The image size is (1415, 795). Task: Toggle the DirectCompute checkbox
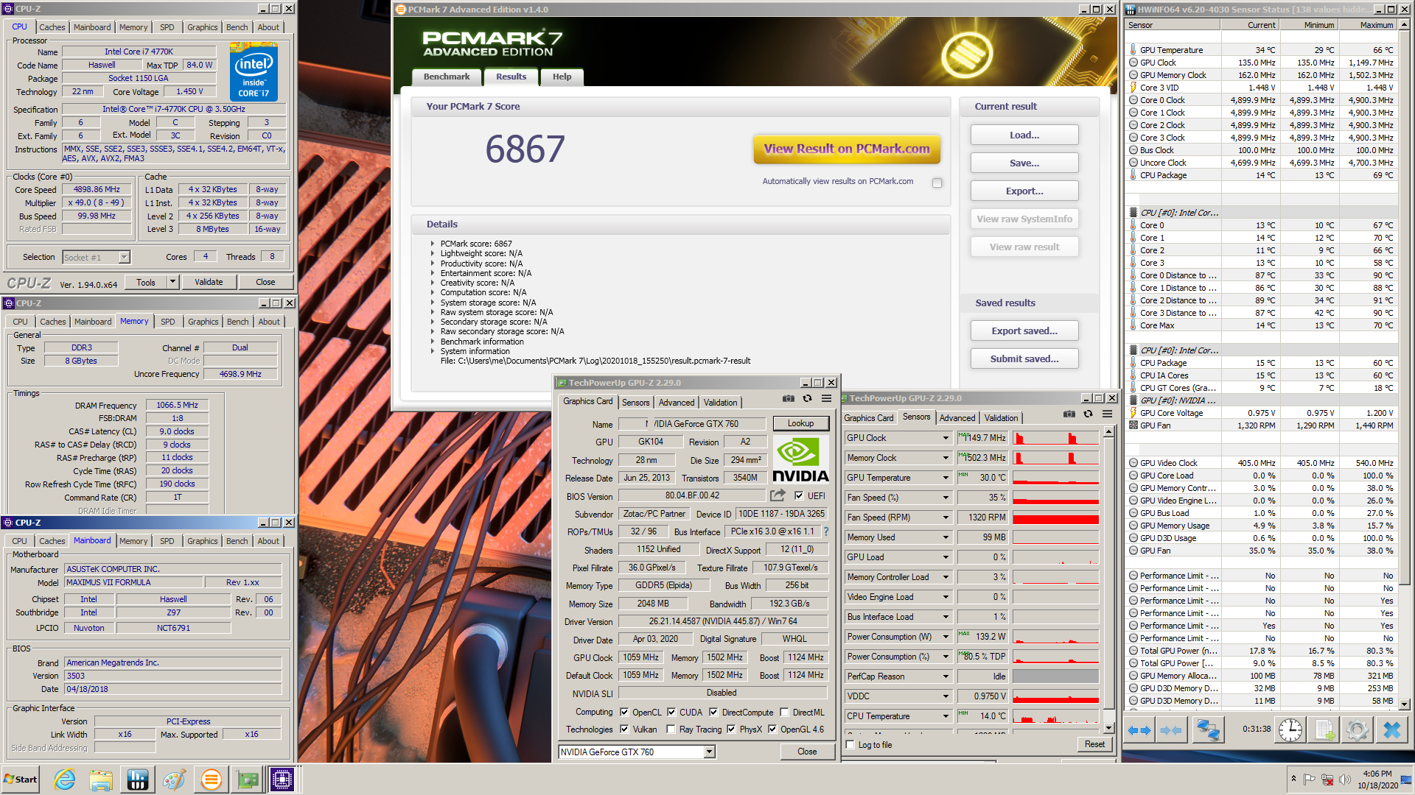click(x=713, y=713)
